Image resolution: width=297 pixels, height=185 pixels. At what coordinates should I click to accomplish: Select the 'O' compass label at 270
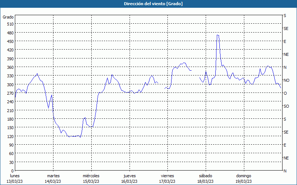(x=285, y=93)
